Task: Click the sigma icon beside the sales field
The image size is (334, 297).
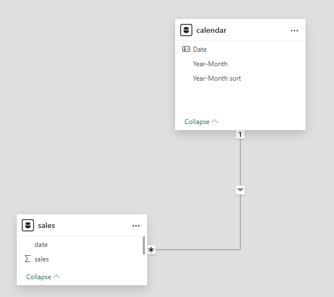Action: [28, 259]
